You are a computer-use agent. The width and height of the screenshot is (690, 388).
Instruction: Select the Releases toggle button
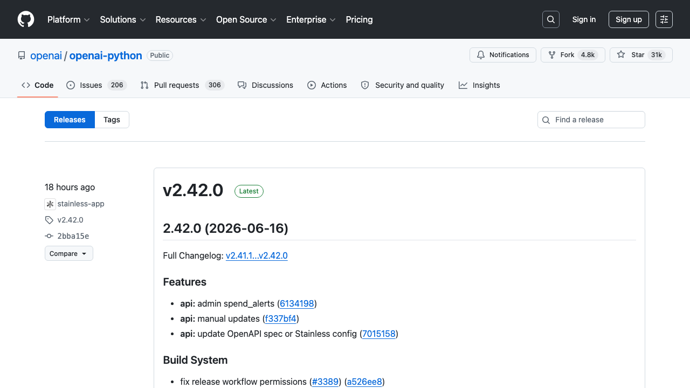70,120
